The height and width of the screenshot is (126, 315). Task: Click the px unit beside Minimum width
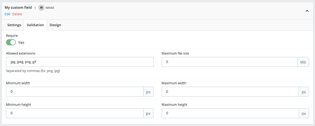click(x=148, y=92)
